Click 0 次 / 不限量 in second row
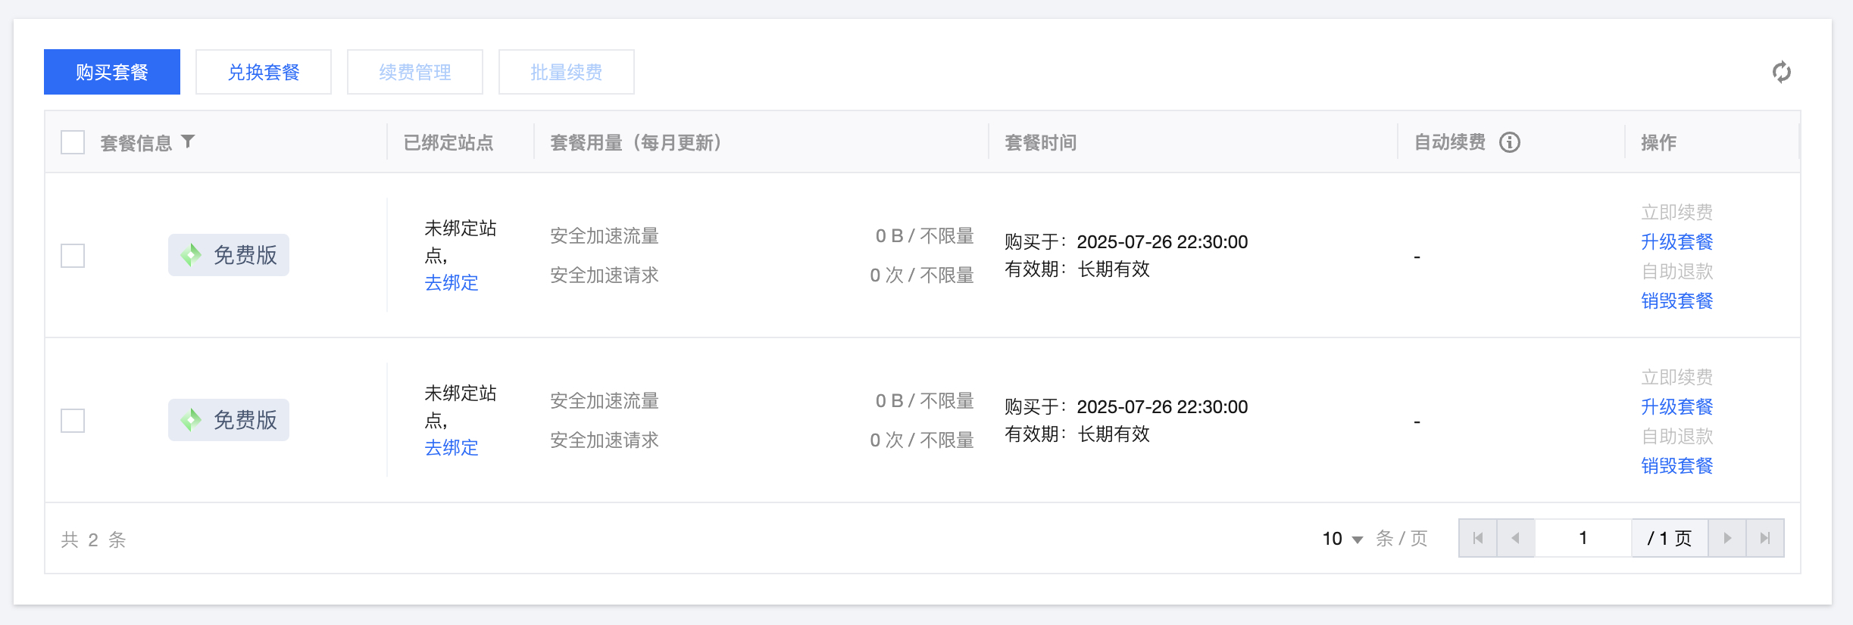Screen dimensions: 1853x625 click(x=922, y=440)
